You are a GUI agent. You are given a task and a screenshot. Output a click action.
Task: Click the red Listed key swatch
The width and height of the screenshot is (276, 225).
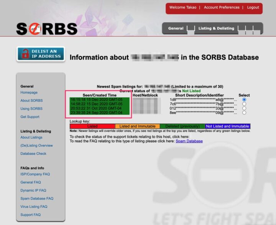pyautogui.click(x=92, y=126)
